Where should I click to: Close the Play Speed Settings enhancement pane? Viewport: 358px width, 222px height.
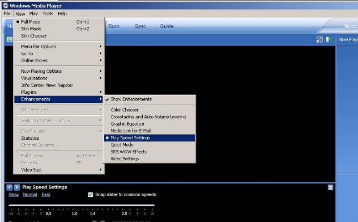coord(330,187)
